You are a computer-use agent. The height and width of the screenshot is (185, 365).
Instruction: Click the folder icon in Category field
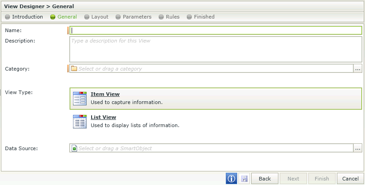[74, 68]
